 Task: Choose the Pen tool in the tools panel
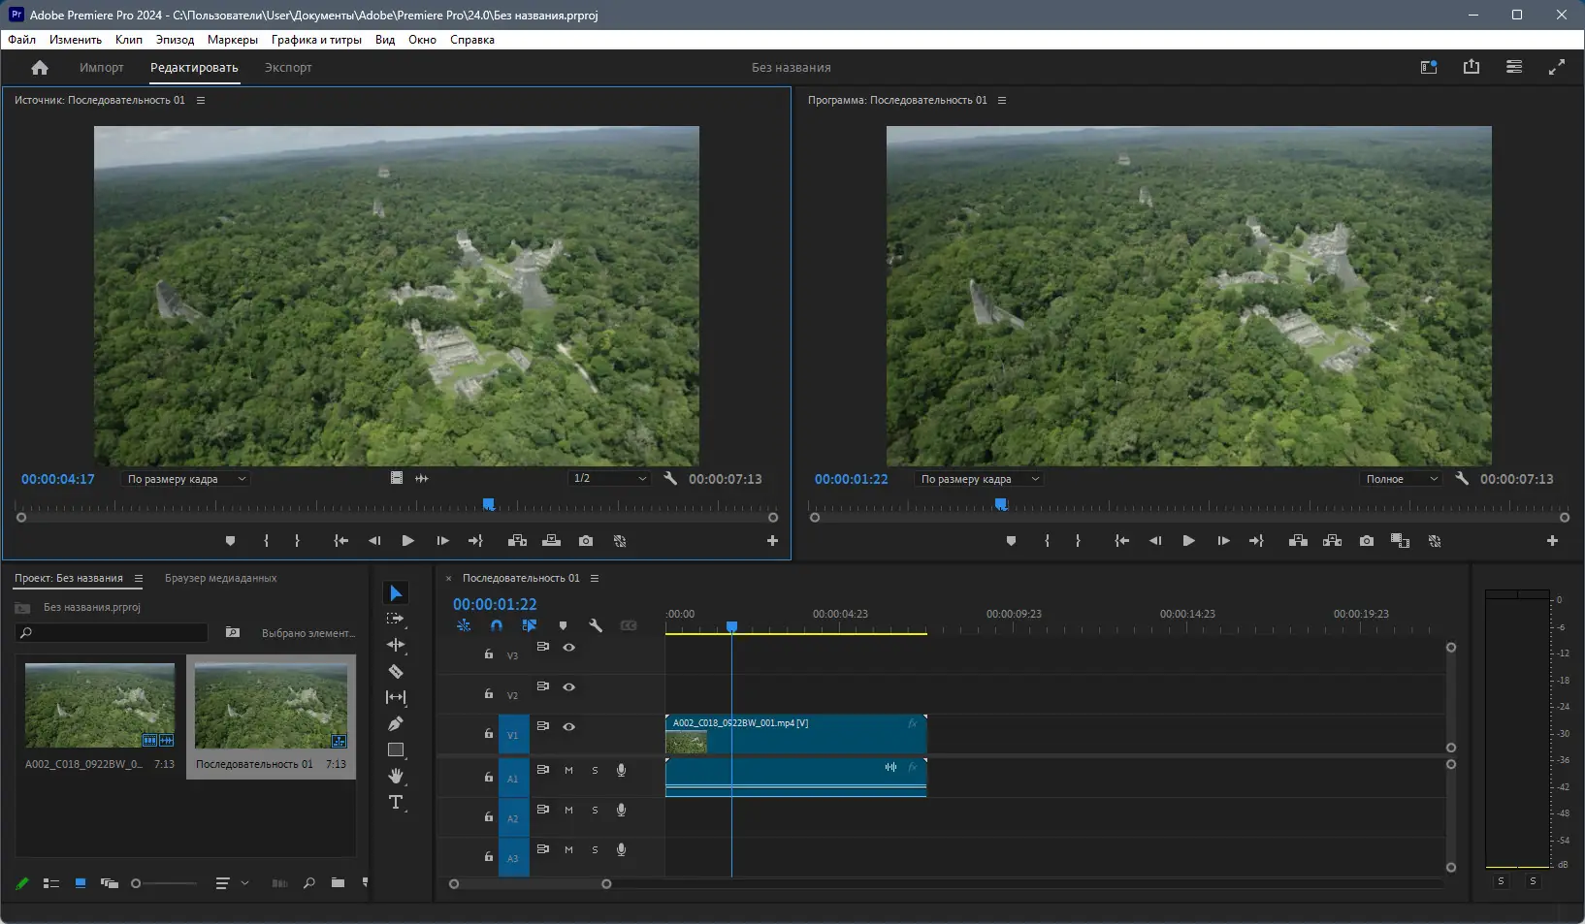pos(397,723)
